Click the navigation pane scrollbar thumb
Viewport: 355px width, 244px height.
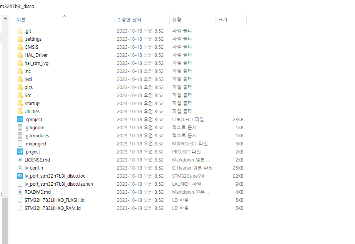[5, 221]
